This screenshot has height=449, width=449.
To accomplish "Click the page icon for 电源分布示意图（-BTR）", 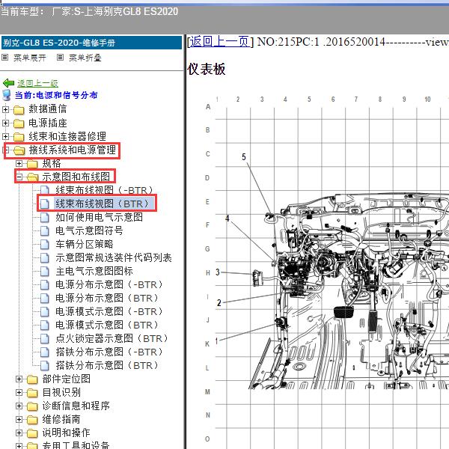I will 44,284.
